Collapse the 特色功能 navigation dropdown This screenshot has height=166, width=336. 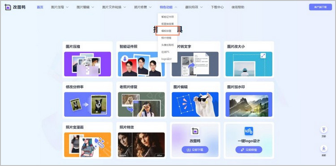[168, 7]
